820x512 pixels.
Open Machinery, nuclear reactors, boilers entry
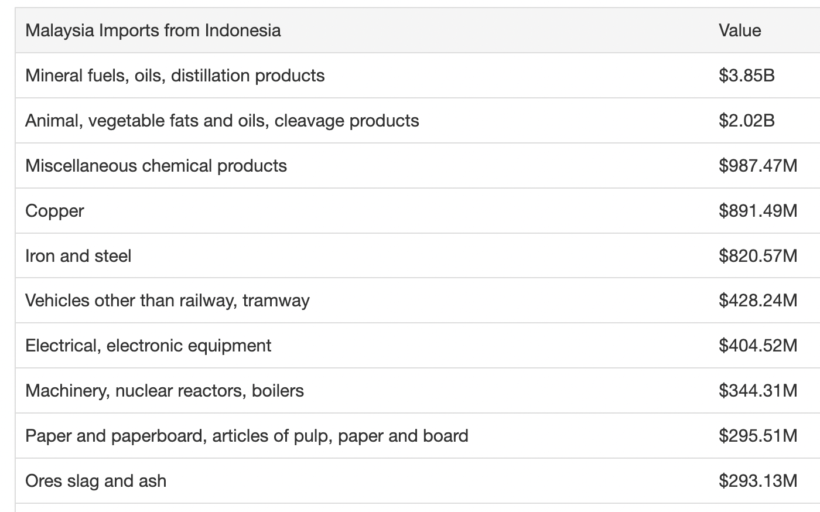click(x=165, y=391)
